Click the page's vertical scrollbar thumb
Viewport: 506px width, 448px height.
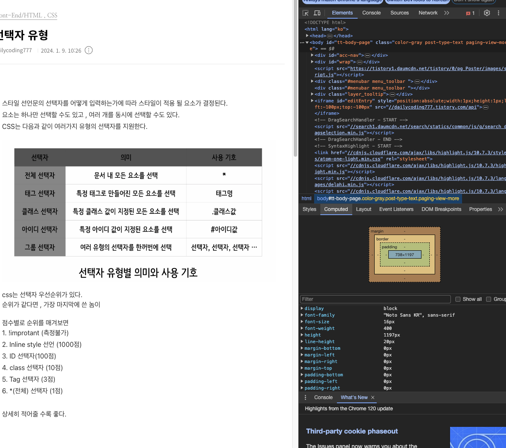point(295,79)
